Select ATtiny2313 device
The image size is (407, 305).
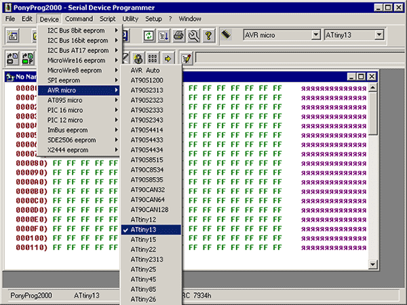[151, 260]
